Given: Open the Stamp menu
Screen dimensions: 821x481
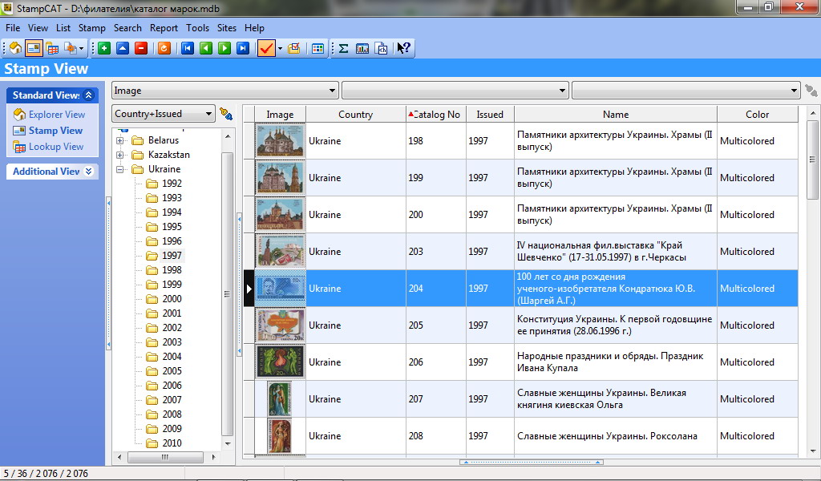Looking at the screenshot, I should [x=91, y=28].
